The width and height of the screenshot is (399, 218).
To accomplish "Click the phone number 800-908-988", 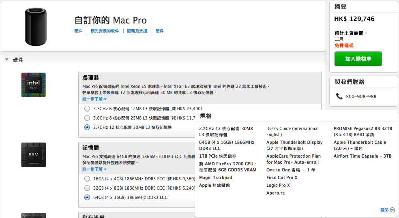I will (x=361, y=96).
